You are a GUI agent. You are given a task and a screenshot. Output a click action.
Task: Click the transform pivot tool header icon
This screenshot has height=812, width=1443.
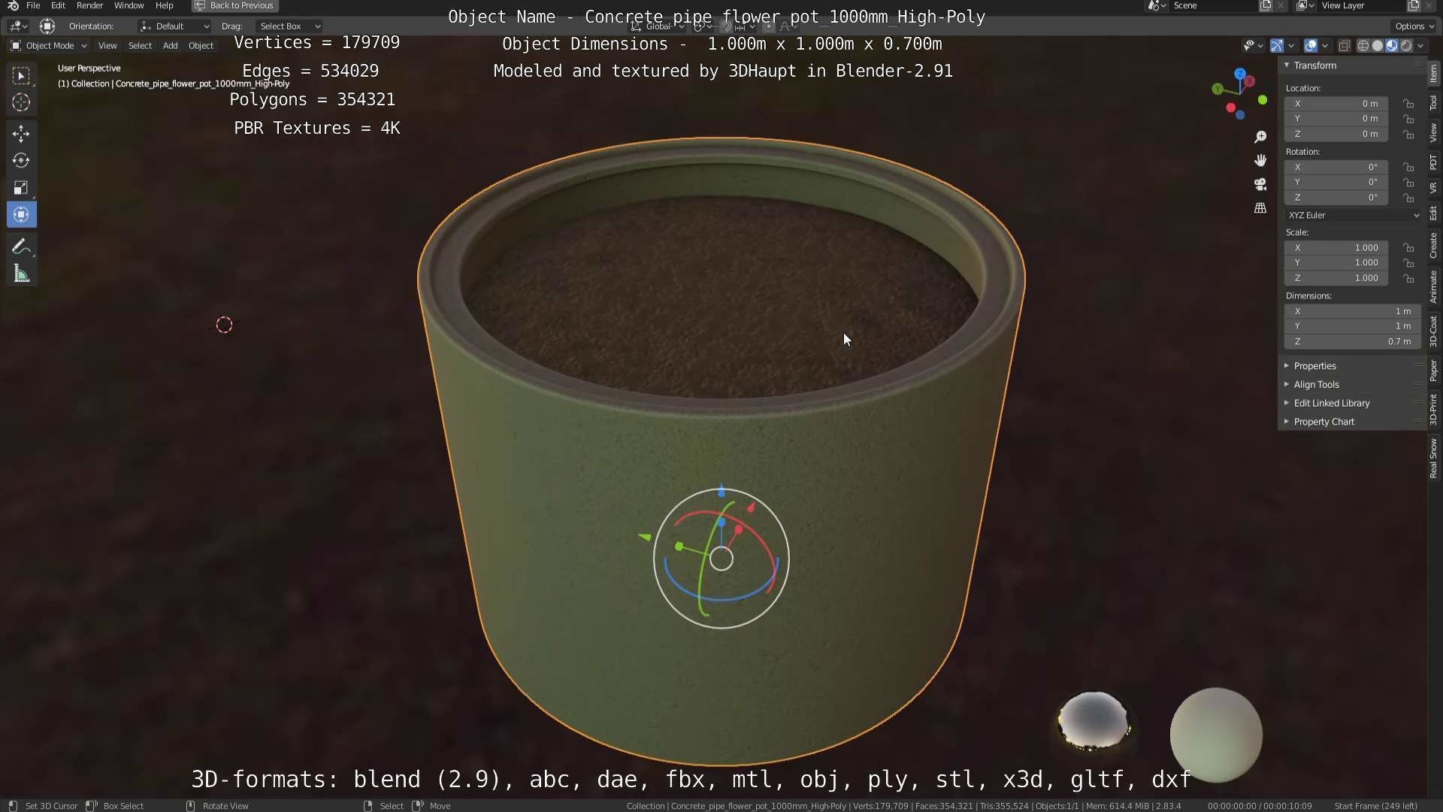[x=47, y=26]
